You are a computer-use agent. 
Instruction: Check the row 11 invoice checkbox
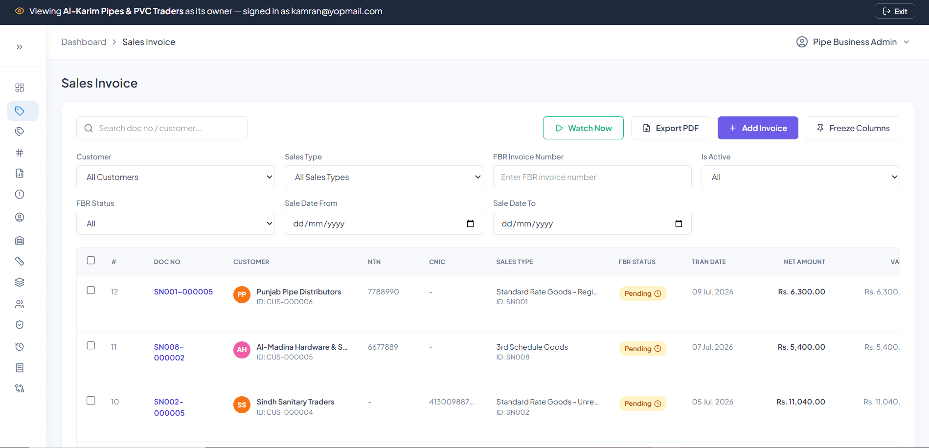click(x=91, y=345)
